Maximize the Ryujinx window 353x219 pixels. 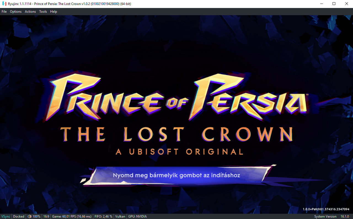coord(334,4)
